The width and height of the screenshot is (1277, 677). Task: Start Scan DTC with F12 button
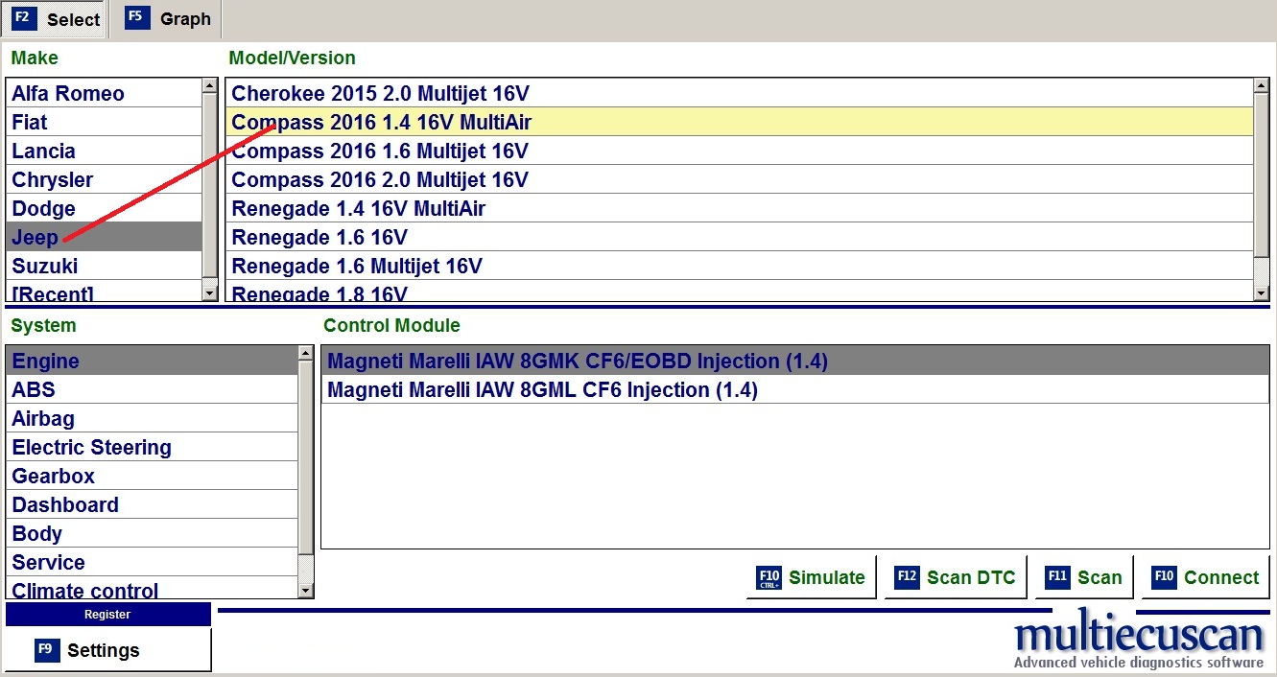(955, 577)
